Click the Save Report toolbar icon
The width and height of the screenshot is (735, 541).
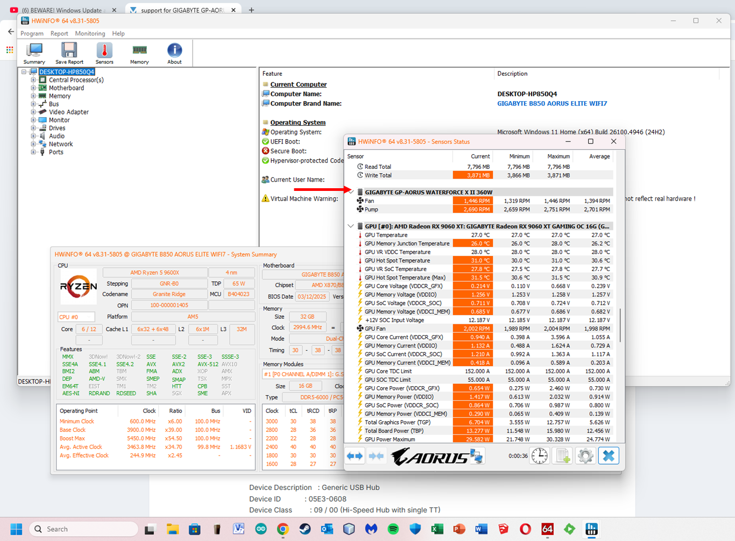(x=69, y=54)
